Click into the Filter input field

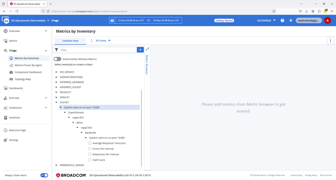tap(97, 50)
